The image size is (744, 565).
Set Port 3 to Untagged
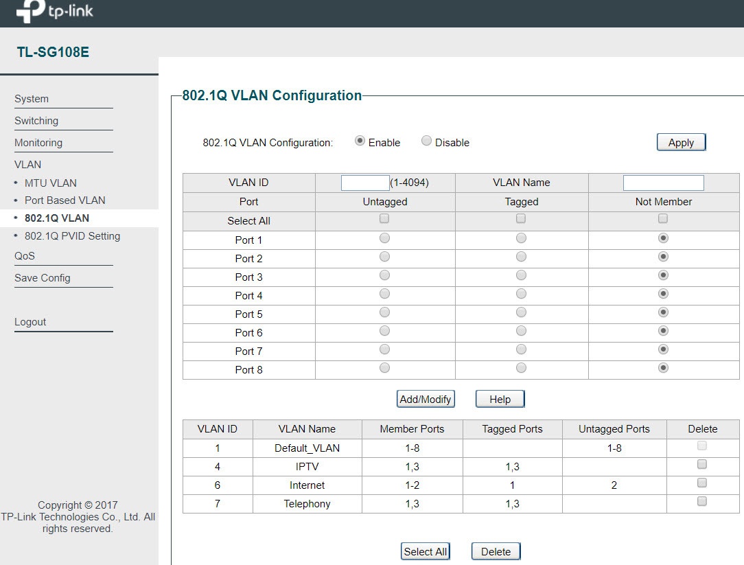click(385, 275)
